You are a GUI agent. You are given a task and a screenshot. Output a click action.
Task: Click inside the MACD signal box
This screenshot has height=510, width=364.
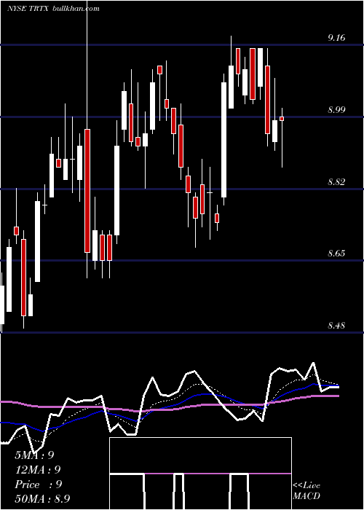[200, 474]
